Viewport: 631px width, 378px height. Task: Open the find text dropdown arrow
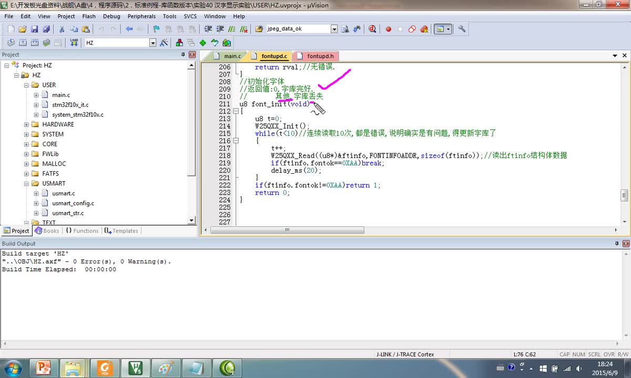334,29
